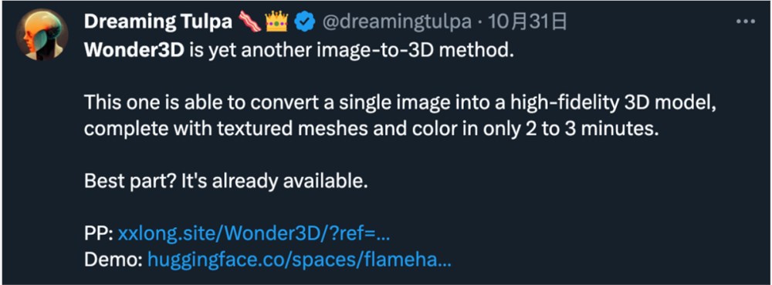
Task: Click the blue verified badge
Action: (x=305, y=22)
